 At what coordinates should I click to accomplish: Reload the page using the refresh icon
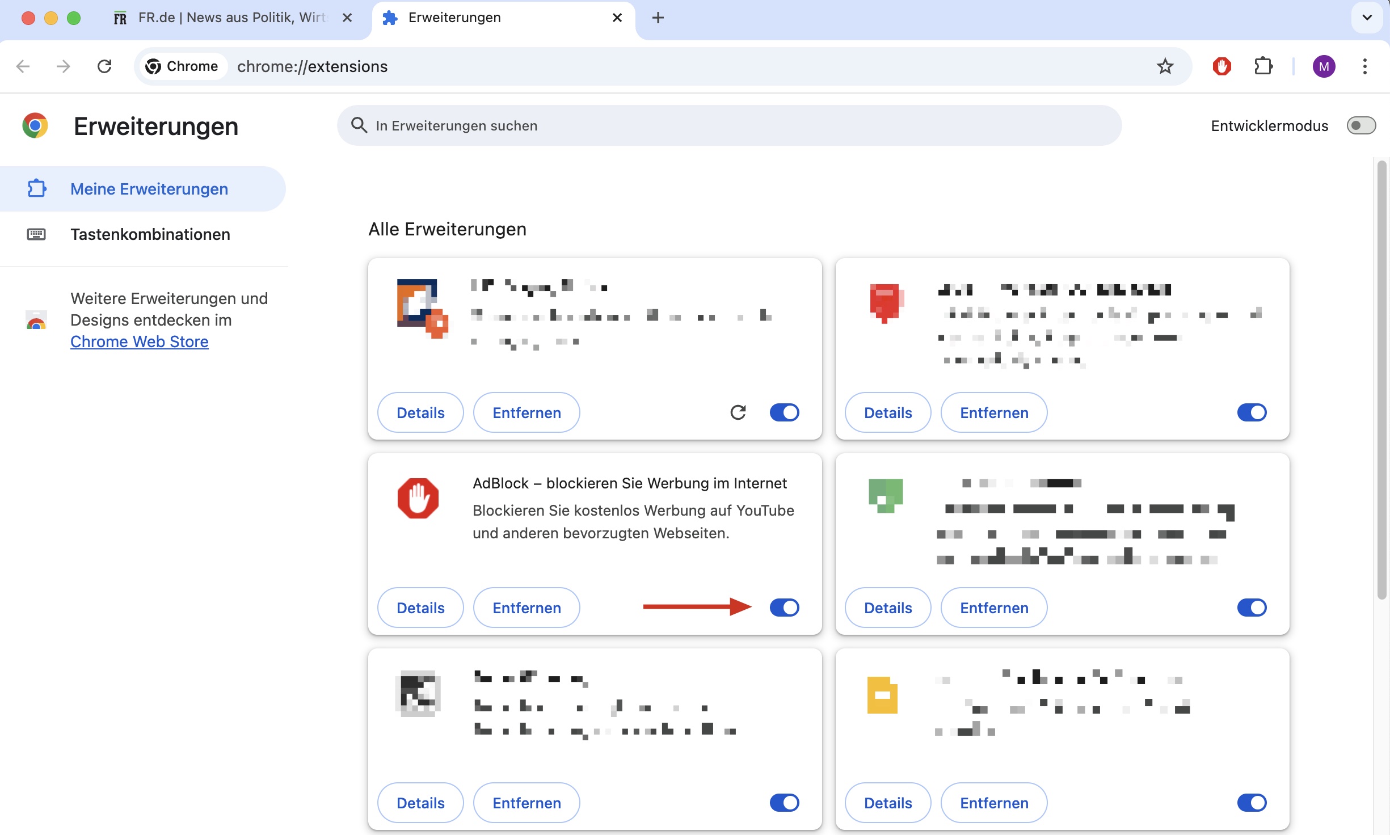(104, 66)
